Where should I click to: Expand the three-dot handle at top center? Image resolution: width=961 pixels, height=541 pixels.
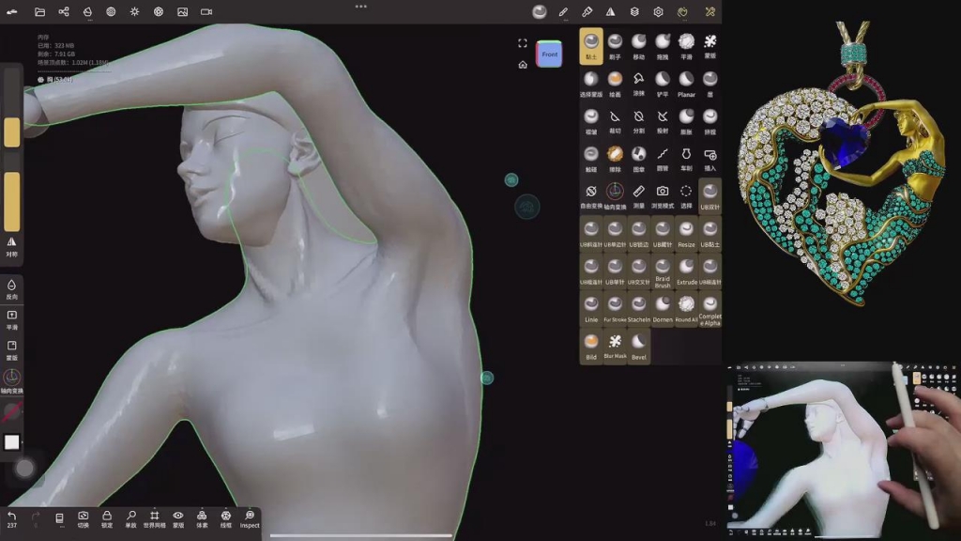[361, 7]
